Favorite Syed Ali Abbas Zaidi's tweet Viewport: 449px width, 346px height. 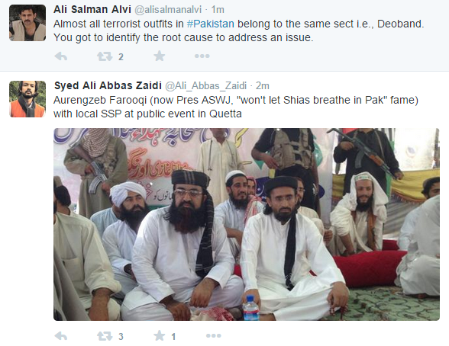coord(159,336)
